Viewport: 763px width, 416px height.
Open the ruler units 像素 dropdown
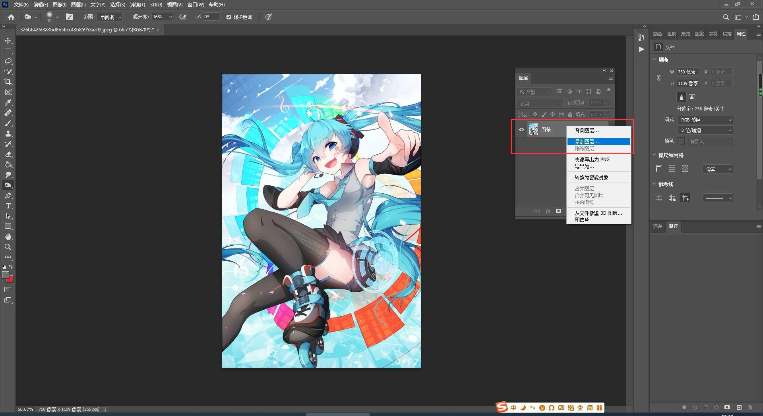tap(718, 169)
